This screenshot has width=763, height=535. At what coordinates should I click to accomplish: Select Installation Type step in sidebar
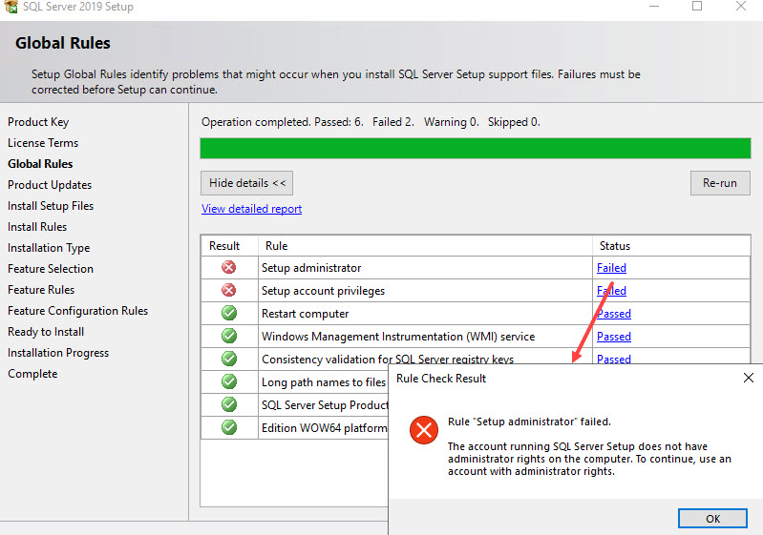point(49,248)
